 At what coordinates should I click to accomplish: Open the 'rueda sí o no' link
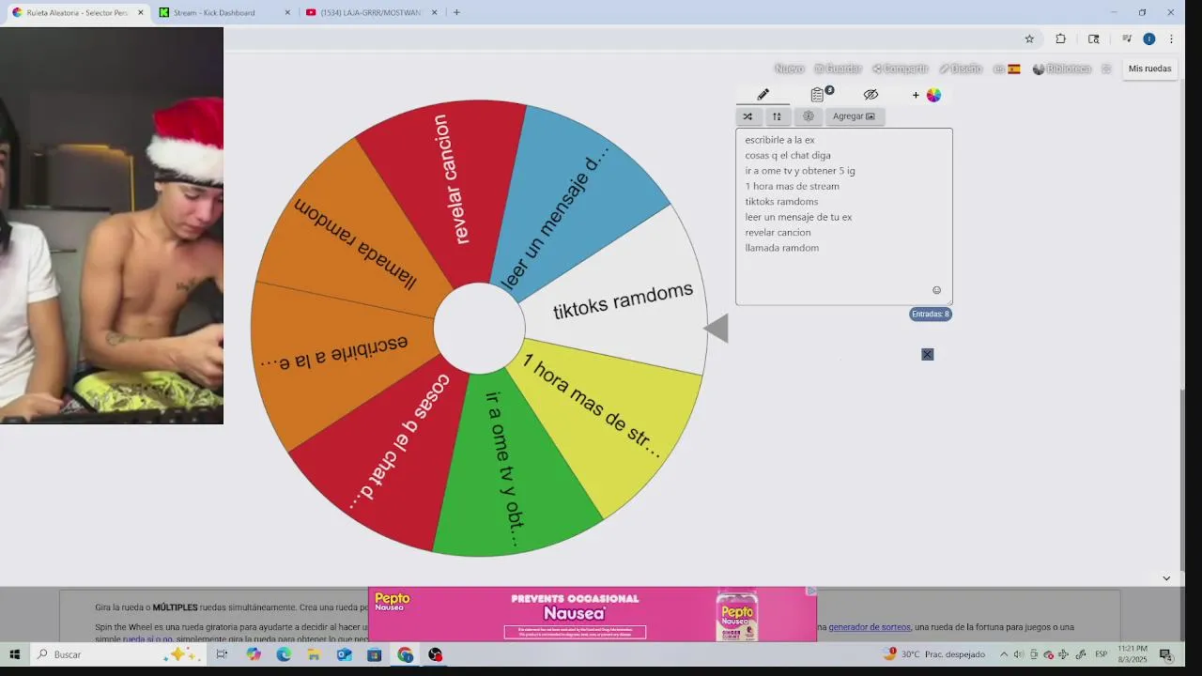(147, 638)
